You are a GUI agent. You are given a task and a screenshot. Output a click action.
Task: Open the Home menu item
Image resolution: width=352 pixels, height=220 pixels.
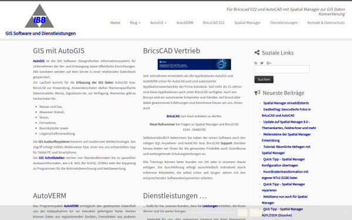coord(115,23)
